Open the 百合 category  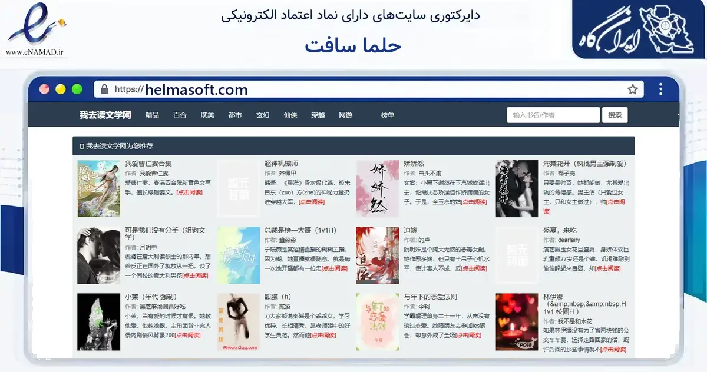point(180,115)
